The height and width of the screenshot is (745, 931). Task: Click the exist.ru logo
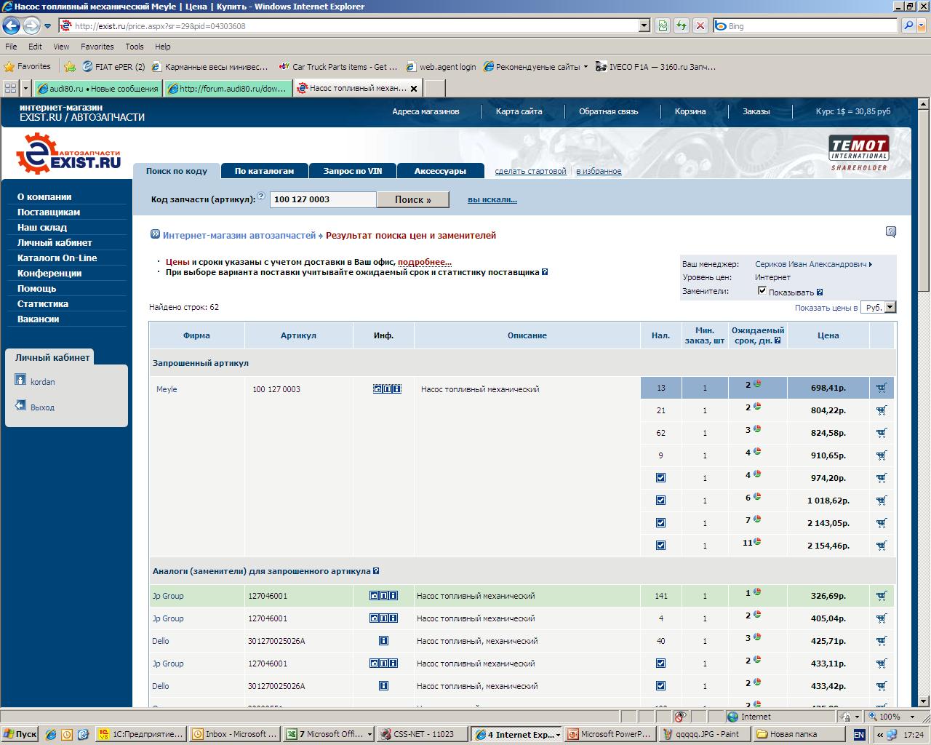(x=68, y=154)
